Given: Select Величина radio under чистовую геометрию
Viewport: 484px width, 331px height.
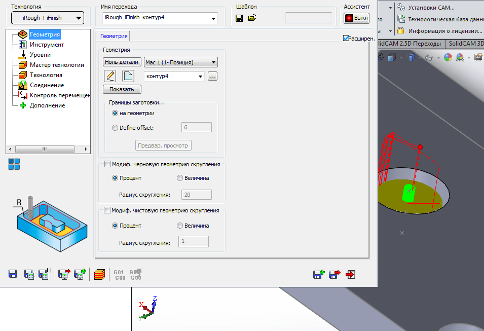Looking at the screenshot, I should 179,226.
